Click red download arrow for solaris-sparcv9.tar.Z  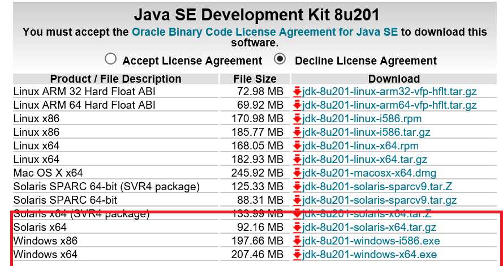297,187
